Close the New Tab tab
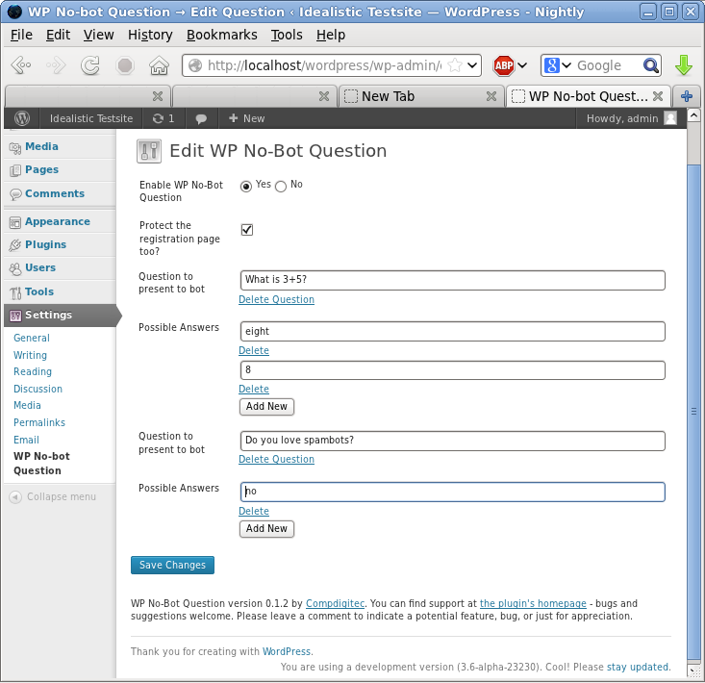This screenshot has width=705, height=683. 491,96
